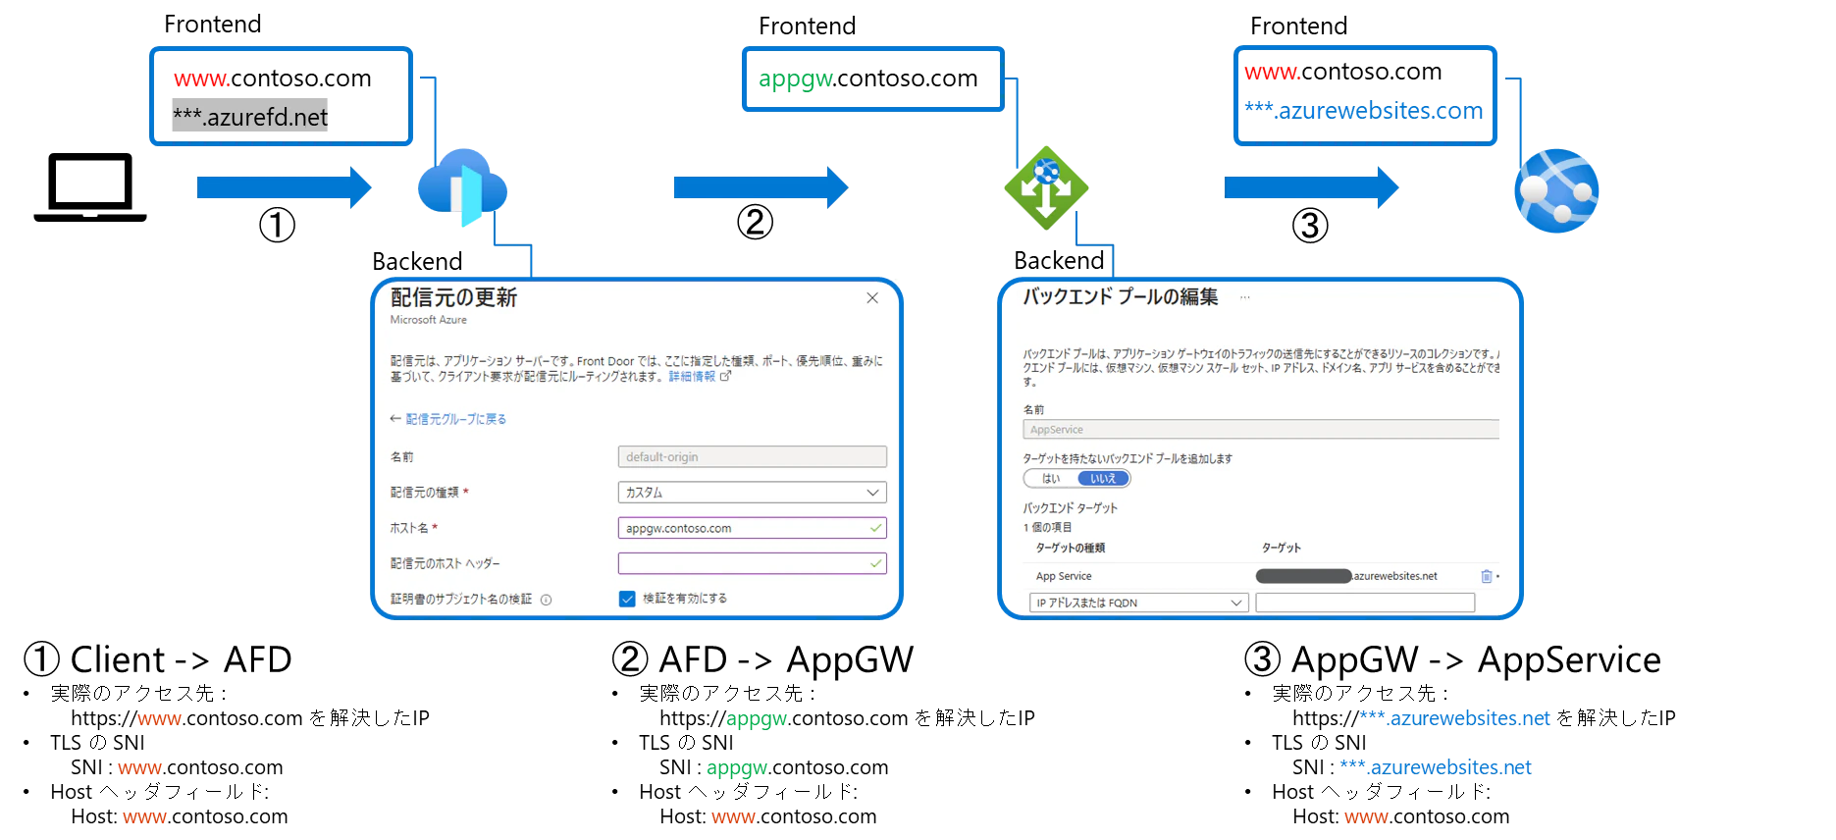Click the '***.azurefd.net' highlighted frontend text
The height and width of the screenshot is (840, 1836).
point(250,117)
